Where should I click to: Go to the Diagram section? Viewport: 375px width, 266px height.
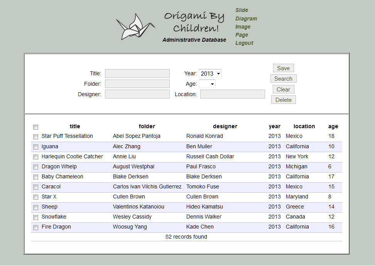click(246, 19)
